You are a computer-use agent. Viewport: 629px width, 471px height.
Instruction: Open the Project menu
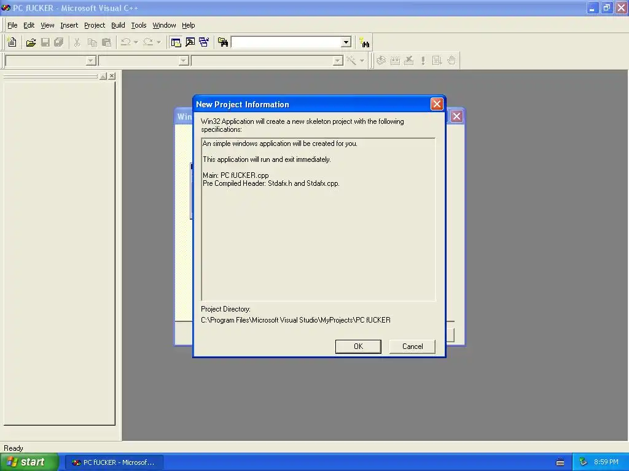click(95, 25)
